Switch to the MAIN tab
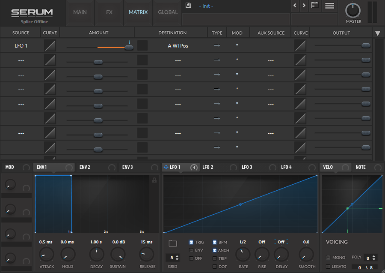 pyautogui.click(x=80, y=12)
